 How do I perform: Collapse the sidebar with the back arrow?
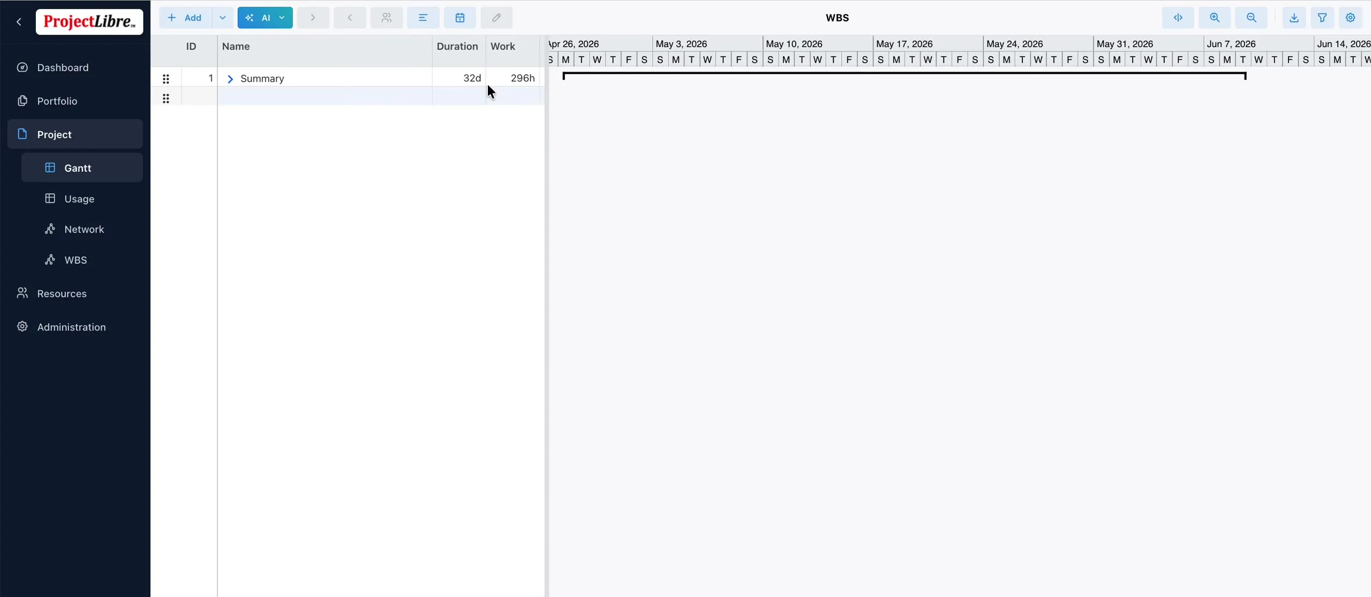(19, 21)
